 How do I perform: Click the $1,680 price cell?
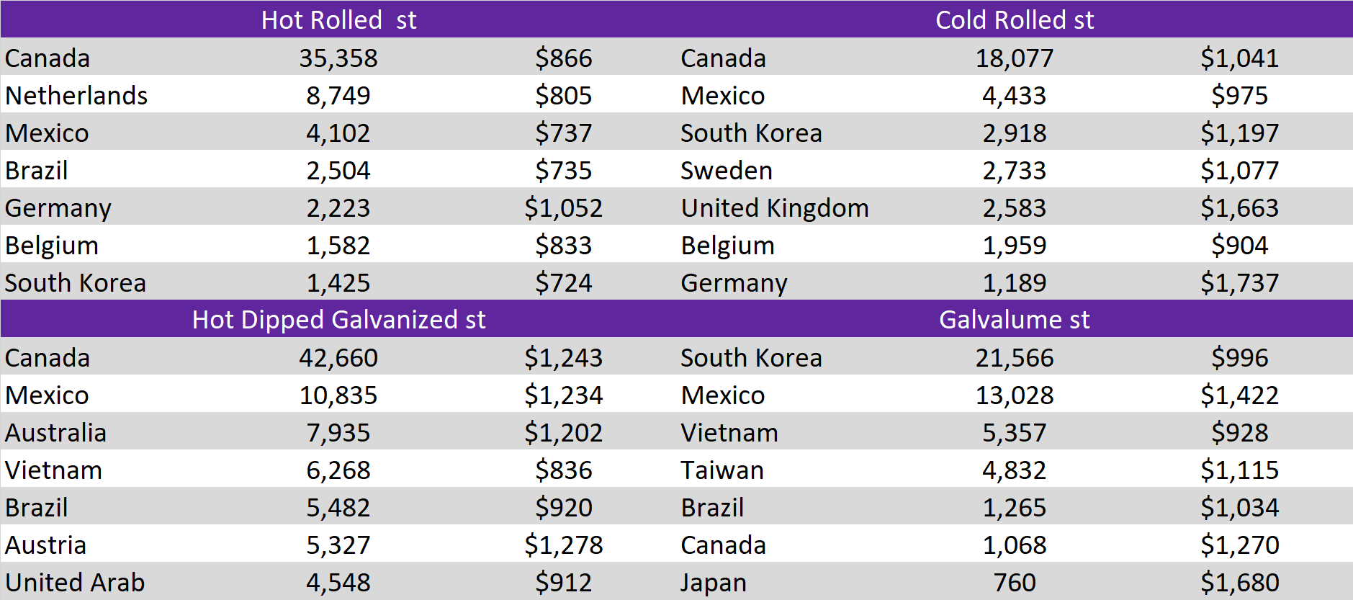tap(1239, 582)
